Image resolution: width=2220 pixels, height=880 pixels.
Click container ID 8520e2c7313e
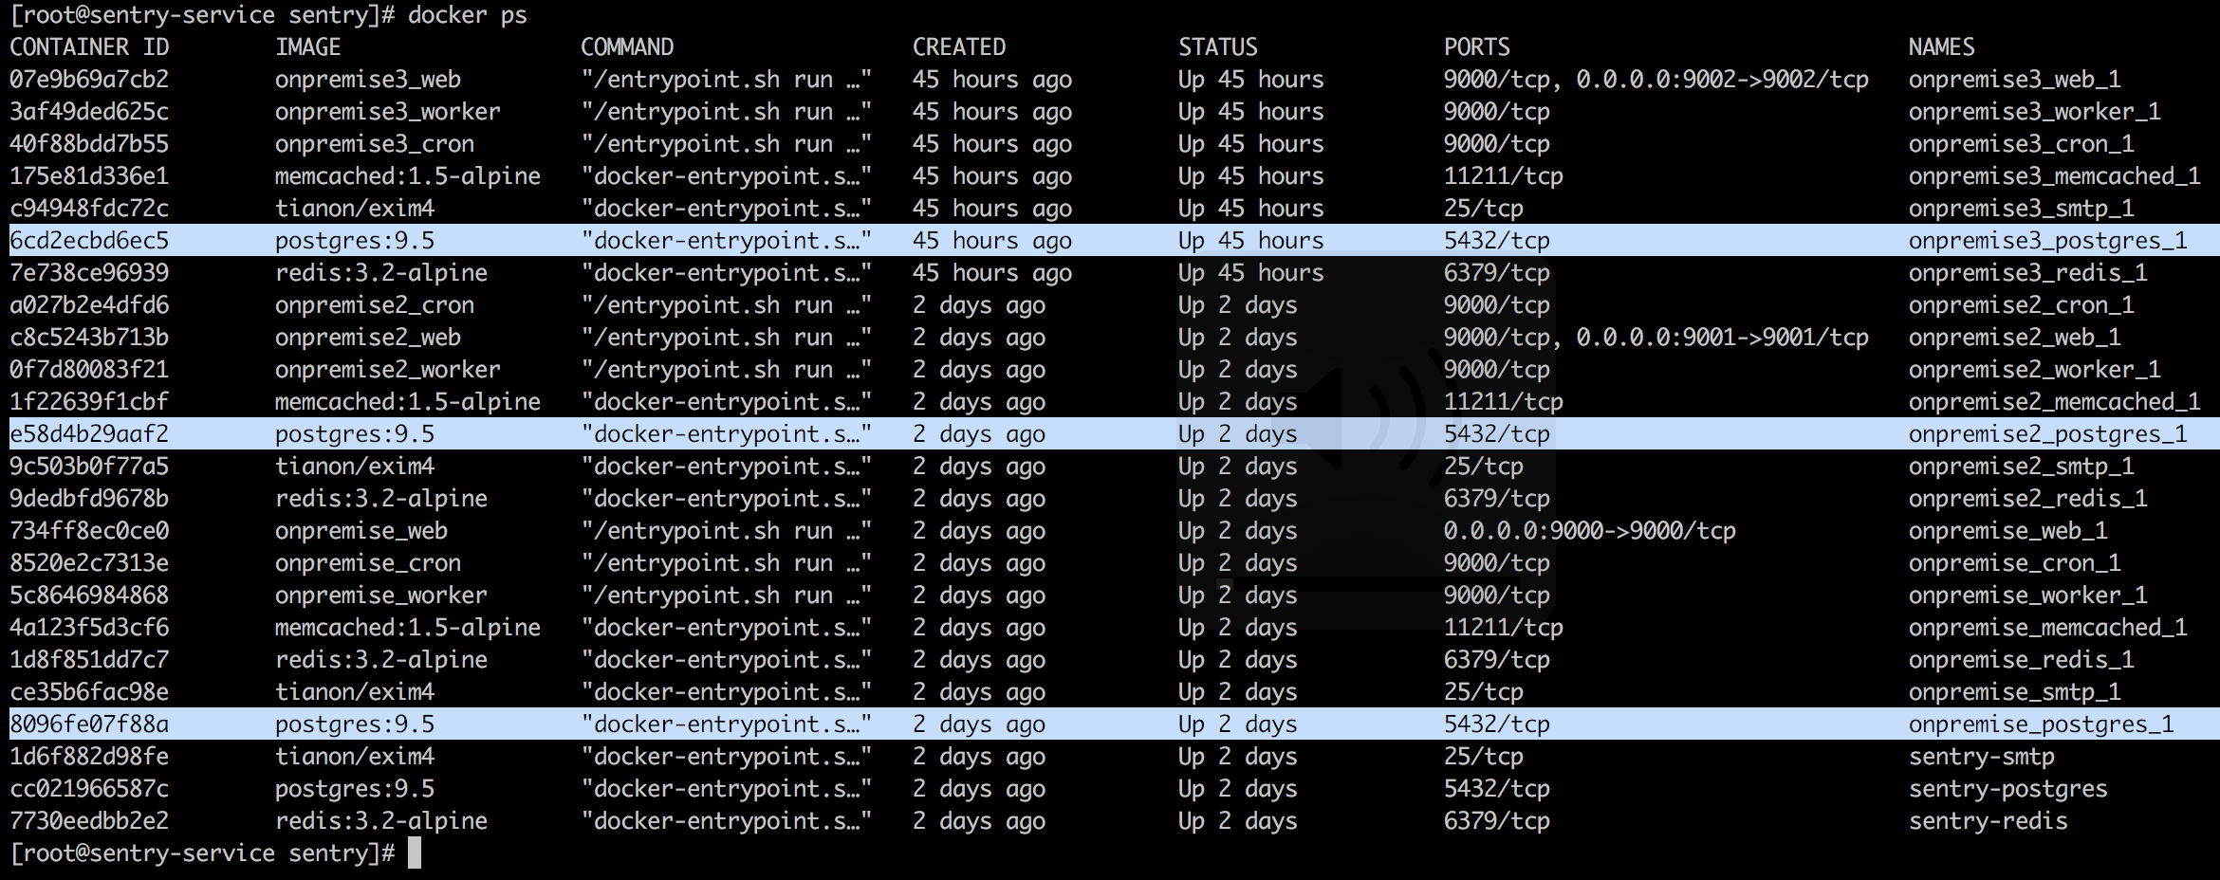pos(89,563)
